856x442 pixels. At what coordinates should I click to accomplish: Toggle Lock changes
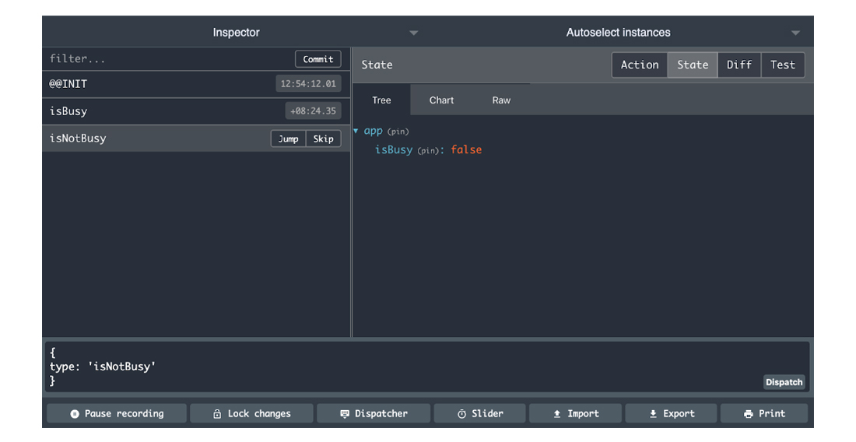click(x=251, y=414)
